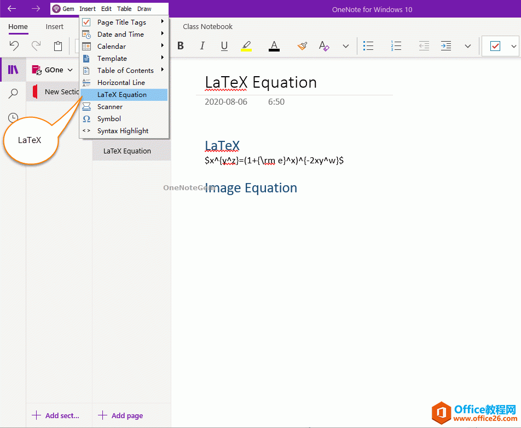This screenshot has height=428, width=521.
Task: View recent notes with the clock icon
Action: coord(13,117)
